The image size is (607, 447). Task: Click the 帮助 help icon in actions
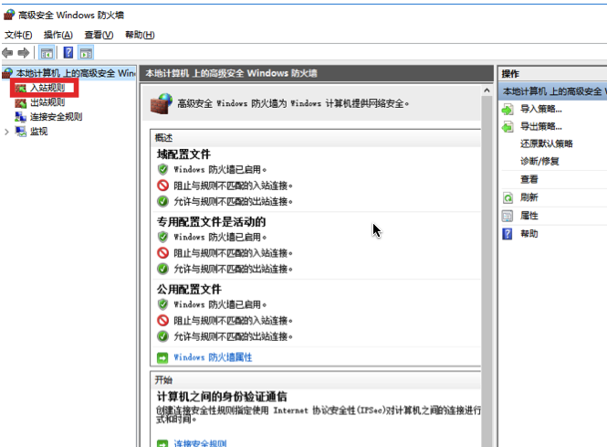pyautogui.click(x=508, y=234)
